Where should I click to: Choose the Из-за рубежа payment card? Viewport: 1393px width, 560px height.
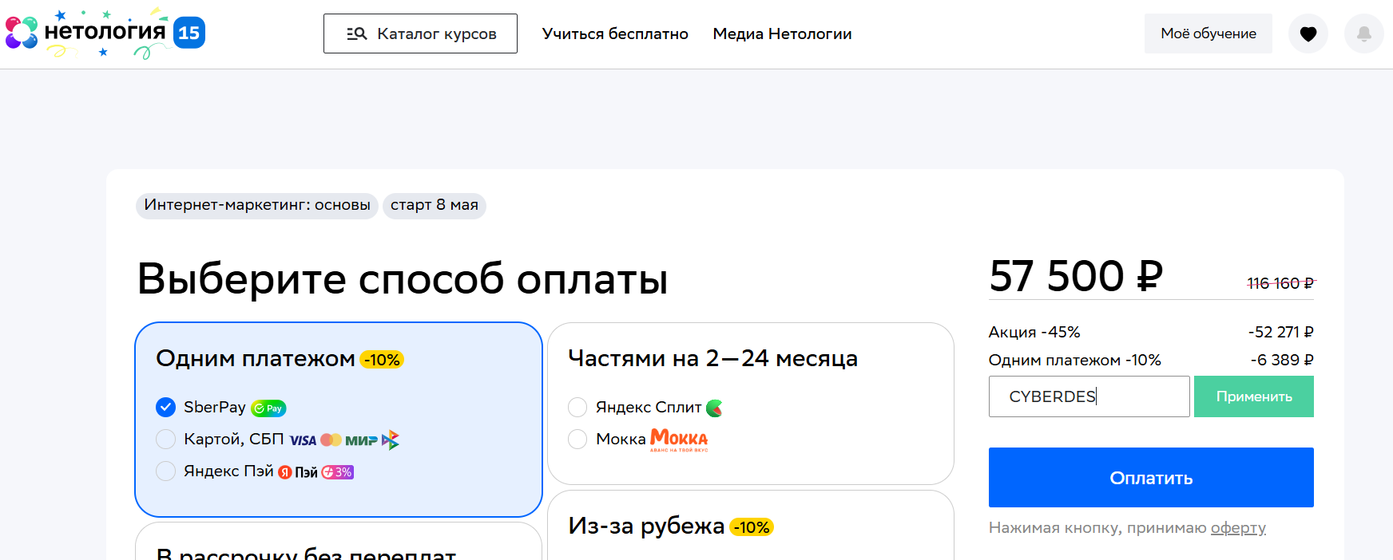751,526
